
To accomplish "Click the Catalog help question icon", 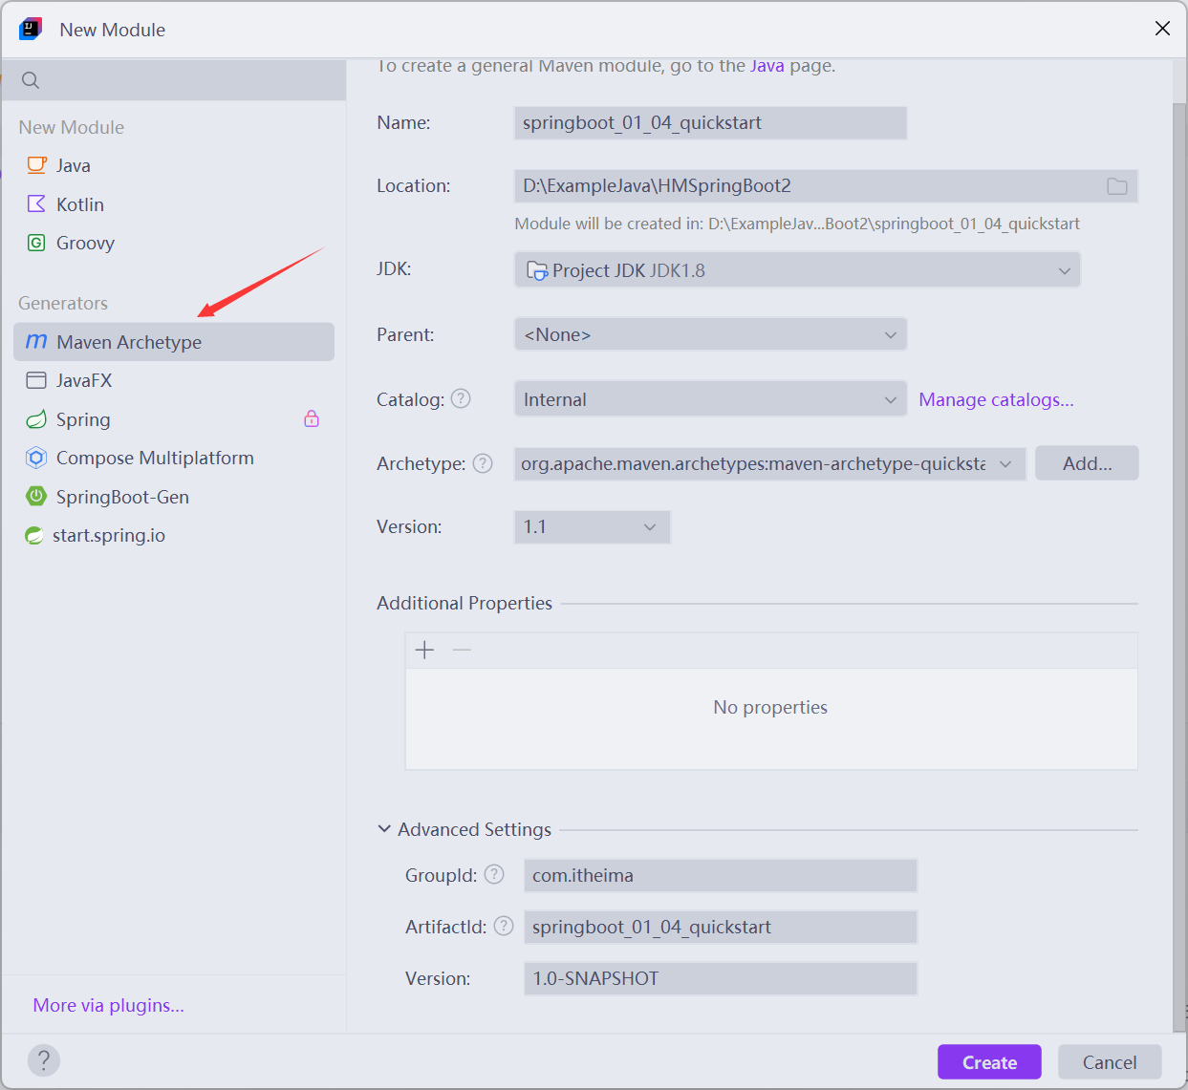I will coord(461,398).
